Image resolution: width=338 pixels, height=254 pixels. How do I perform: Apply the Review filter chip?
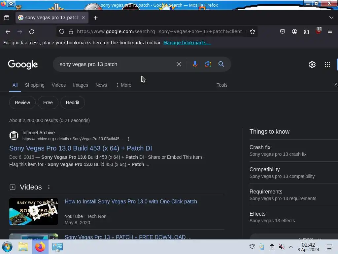tap(22, 103)
